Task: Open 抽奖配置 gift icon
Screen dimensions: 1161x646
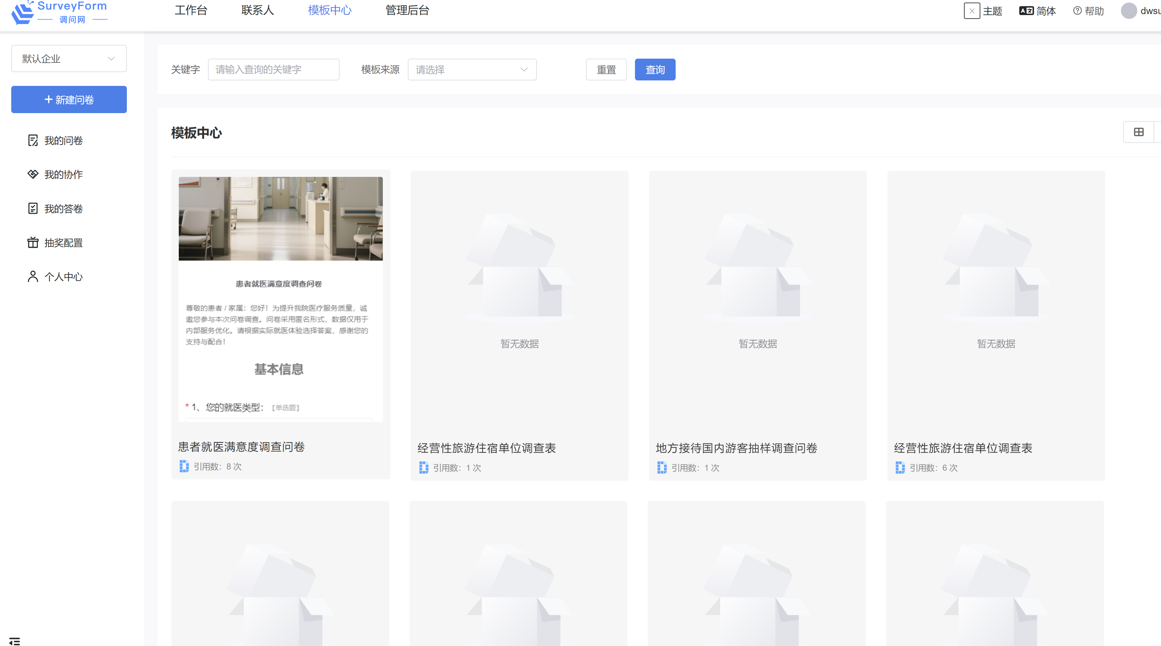Action: click(32, 243)
